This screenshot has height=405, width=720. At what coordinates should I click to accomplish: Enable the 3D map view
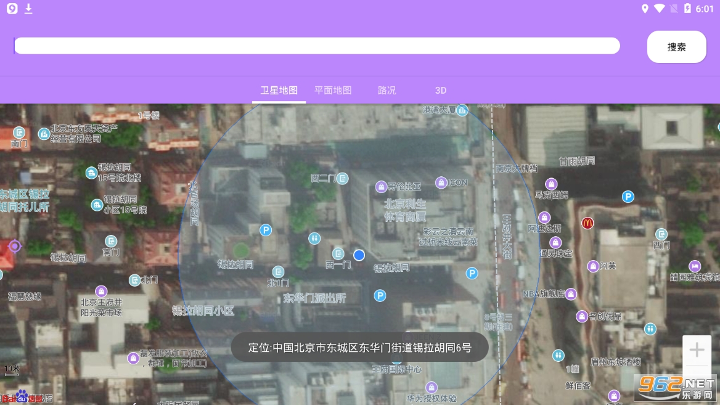(440, 91)
